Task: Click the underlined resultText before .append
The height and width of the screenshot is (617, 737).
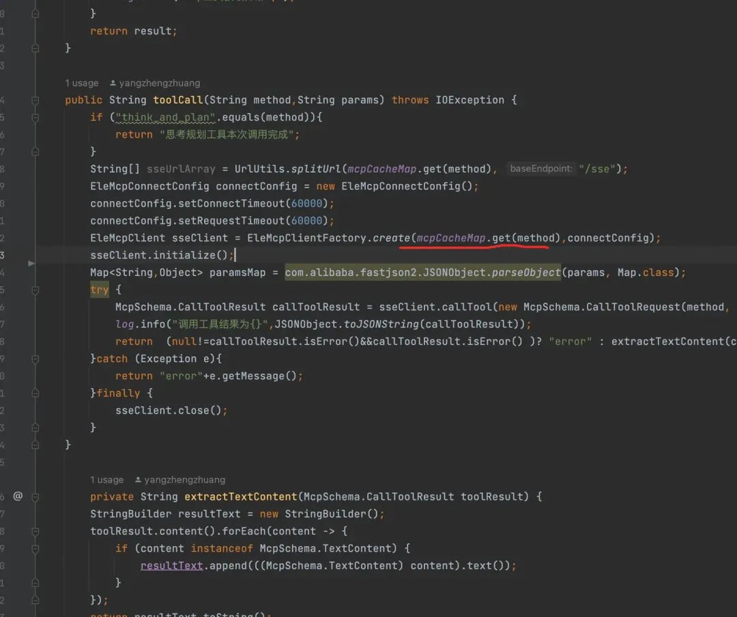Action: click(171, 566)
